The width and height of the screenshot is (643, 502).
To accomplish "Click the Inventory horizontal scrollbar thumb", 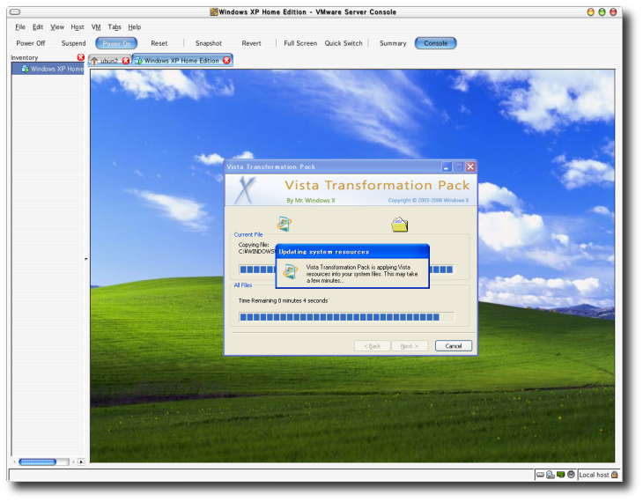I will pos(37,461).
